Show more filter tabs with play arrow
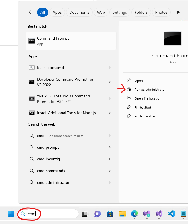 [x=178, y=12]
